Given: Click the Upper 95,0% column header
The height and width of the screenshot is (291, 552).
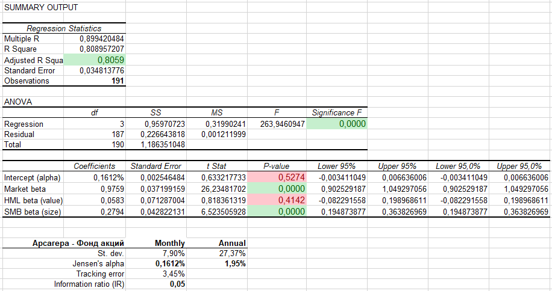Looking at the screenshot, I should 519,166.
